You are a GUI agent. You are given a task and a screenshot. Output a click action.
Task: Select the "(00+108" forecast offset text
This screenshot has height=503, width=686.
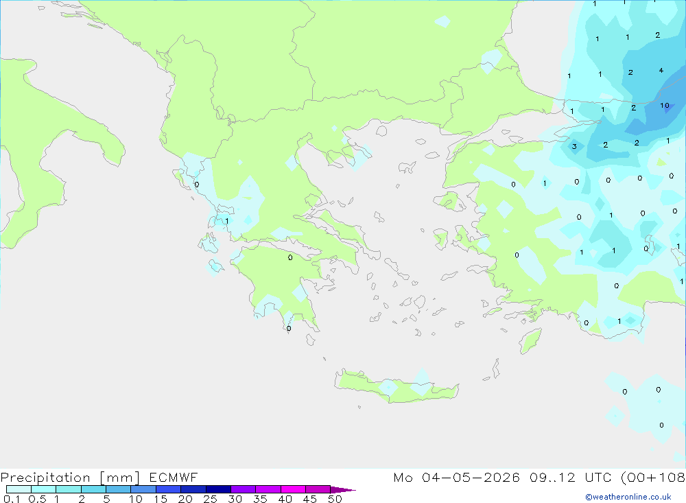(653, 478)
